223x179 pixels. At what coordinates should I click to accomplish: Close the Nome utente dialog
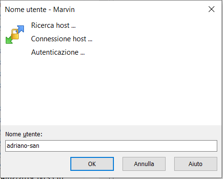212,9
